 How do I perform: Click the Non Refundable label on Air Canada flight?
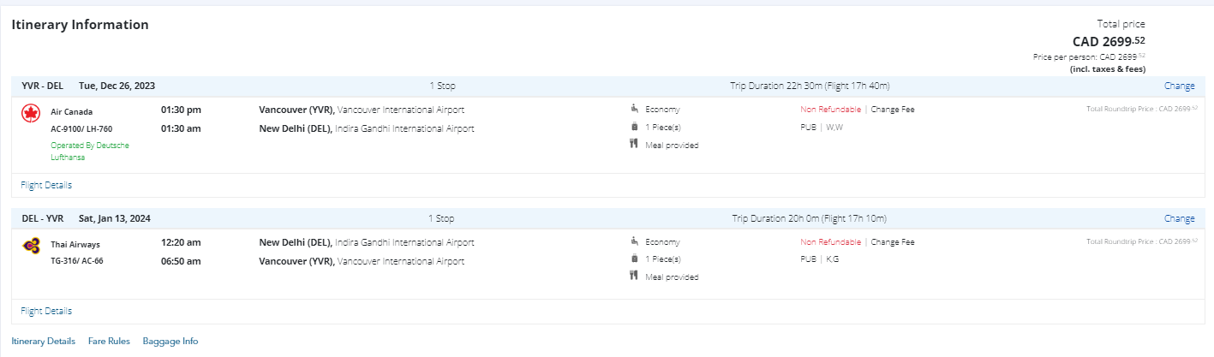(x=830, y=110)
